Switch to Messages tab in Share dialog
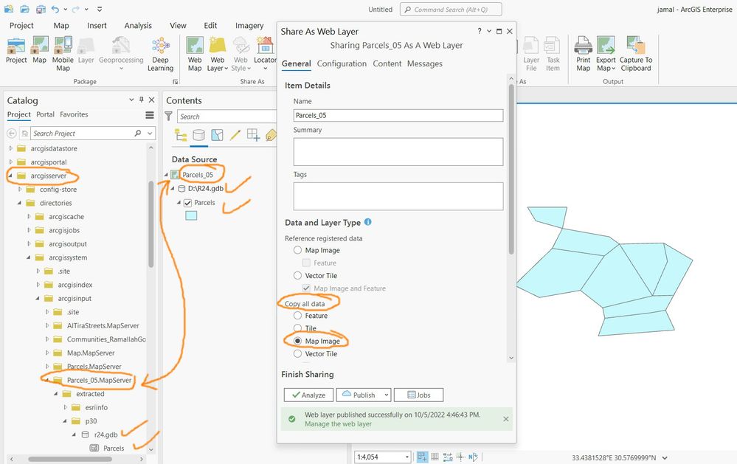The height and width of the screenshot is (464, 737). click(425, 64)
